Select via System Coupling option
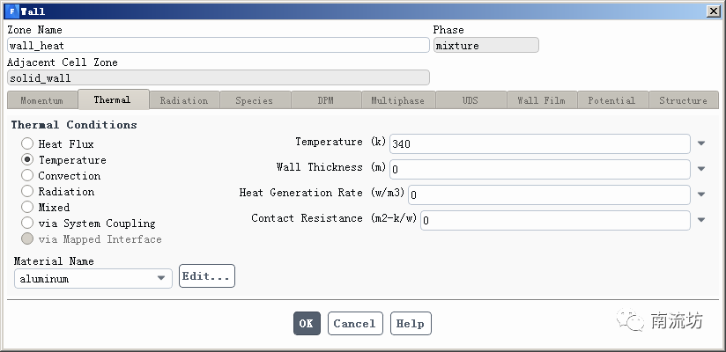The height and width of the screenshot is (352, 726). tap(28, 224)
